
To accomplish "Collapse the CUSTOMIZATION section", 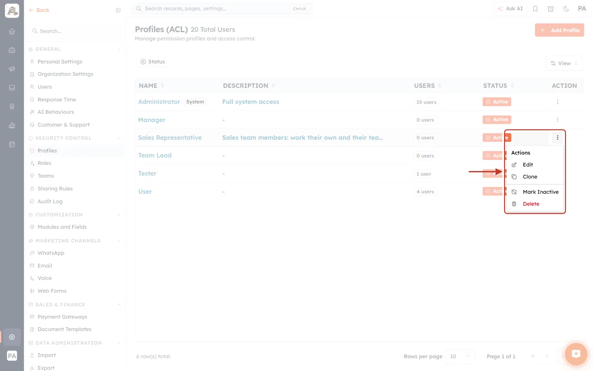I will pos(119,215).
